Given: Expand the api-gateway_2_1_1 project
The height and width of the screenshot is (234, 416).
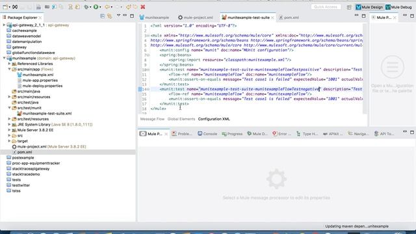Looking at the screenshot, I should click(4, 25).
